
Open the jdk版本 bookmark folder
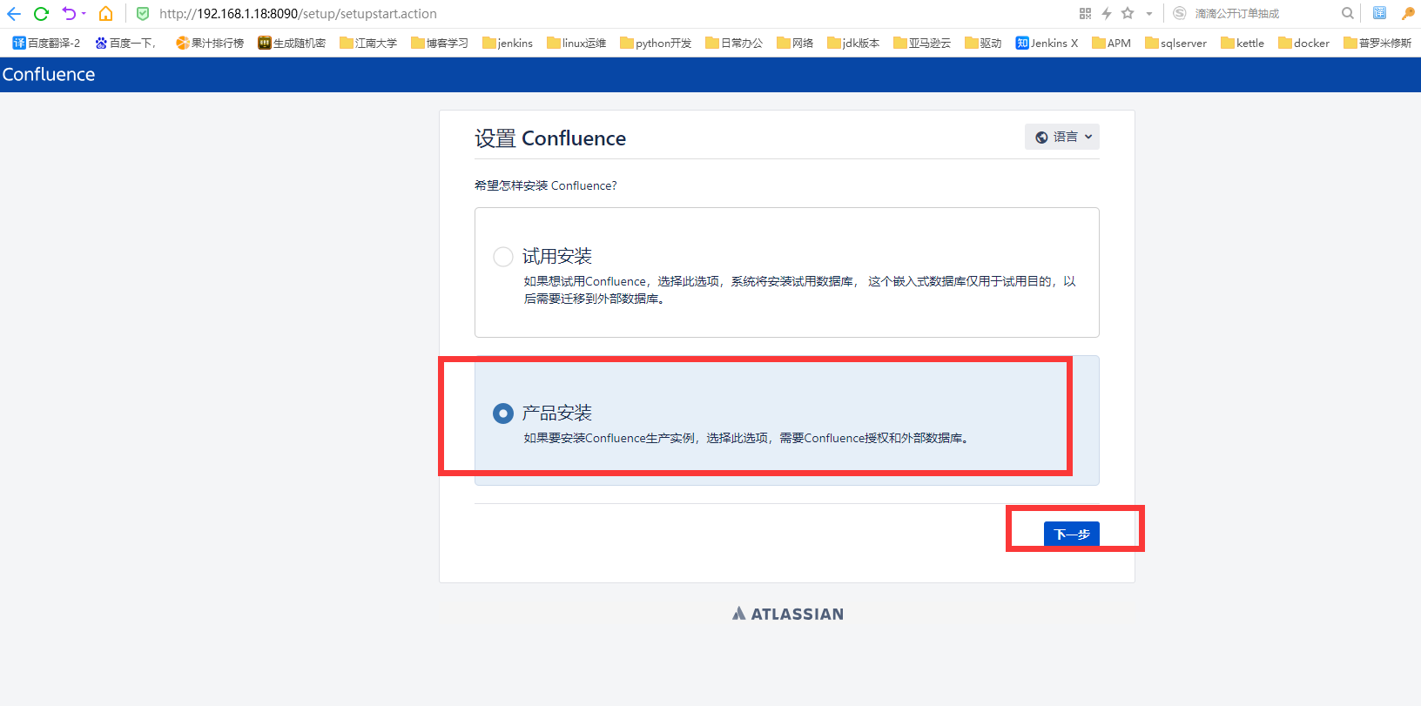point(853,43)
